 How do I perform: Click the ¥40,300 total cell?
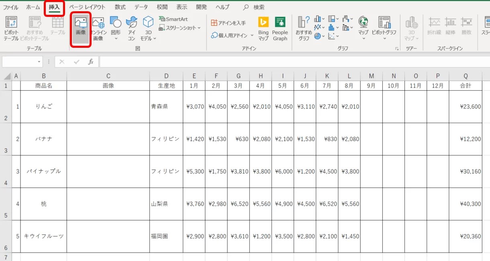point(465,204)
